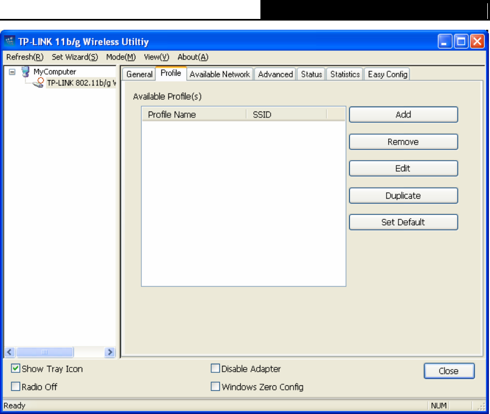Click the Ready status bar text
The image size is (490, 414).
(15, 405)
